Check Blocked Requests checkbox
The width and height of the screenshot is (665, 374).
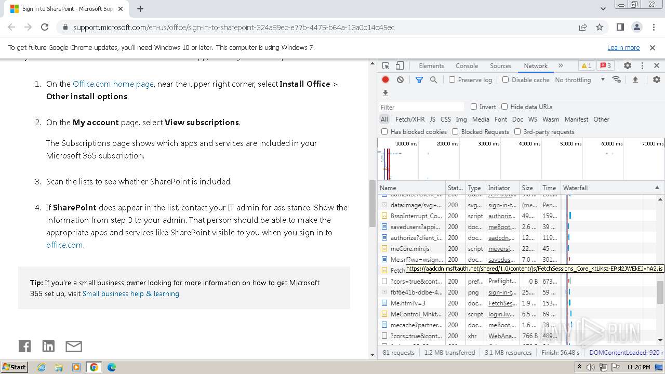click(455, 131)
